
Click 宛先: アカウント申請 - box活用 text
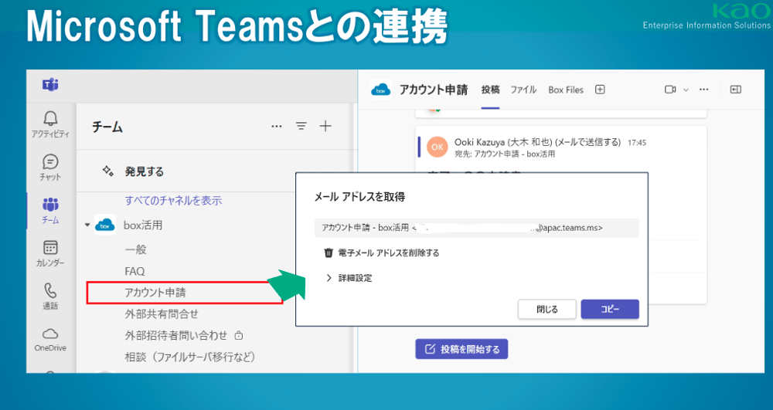coord(505,154)
